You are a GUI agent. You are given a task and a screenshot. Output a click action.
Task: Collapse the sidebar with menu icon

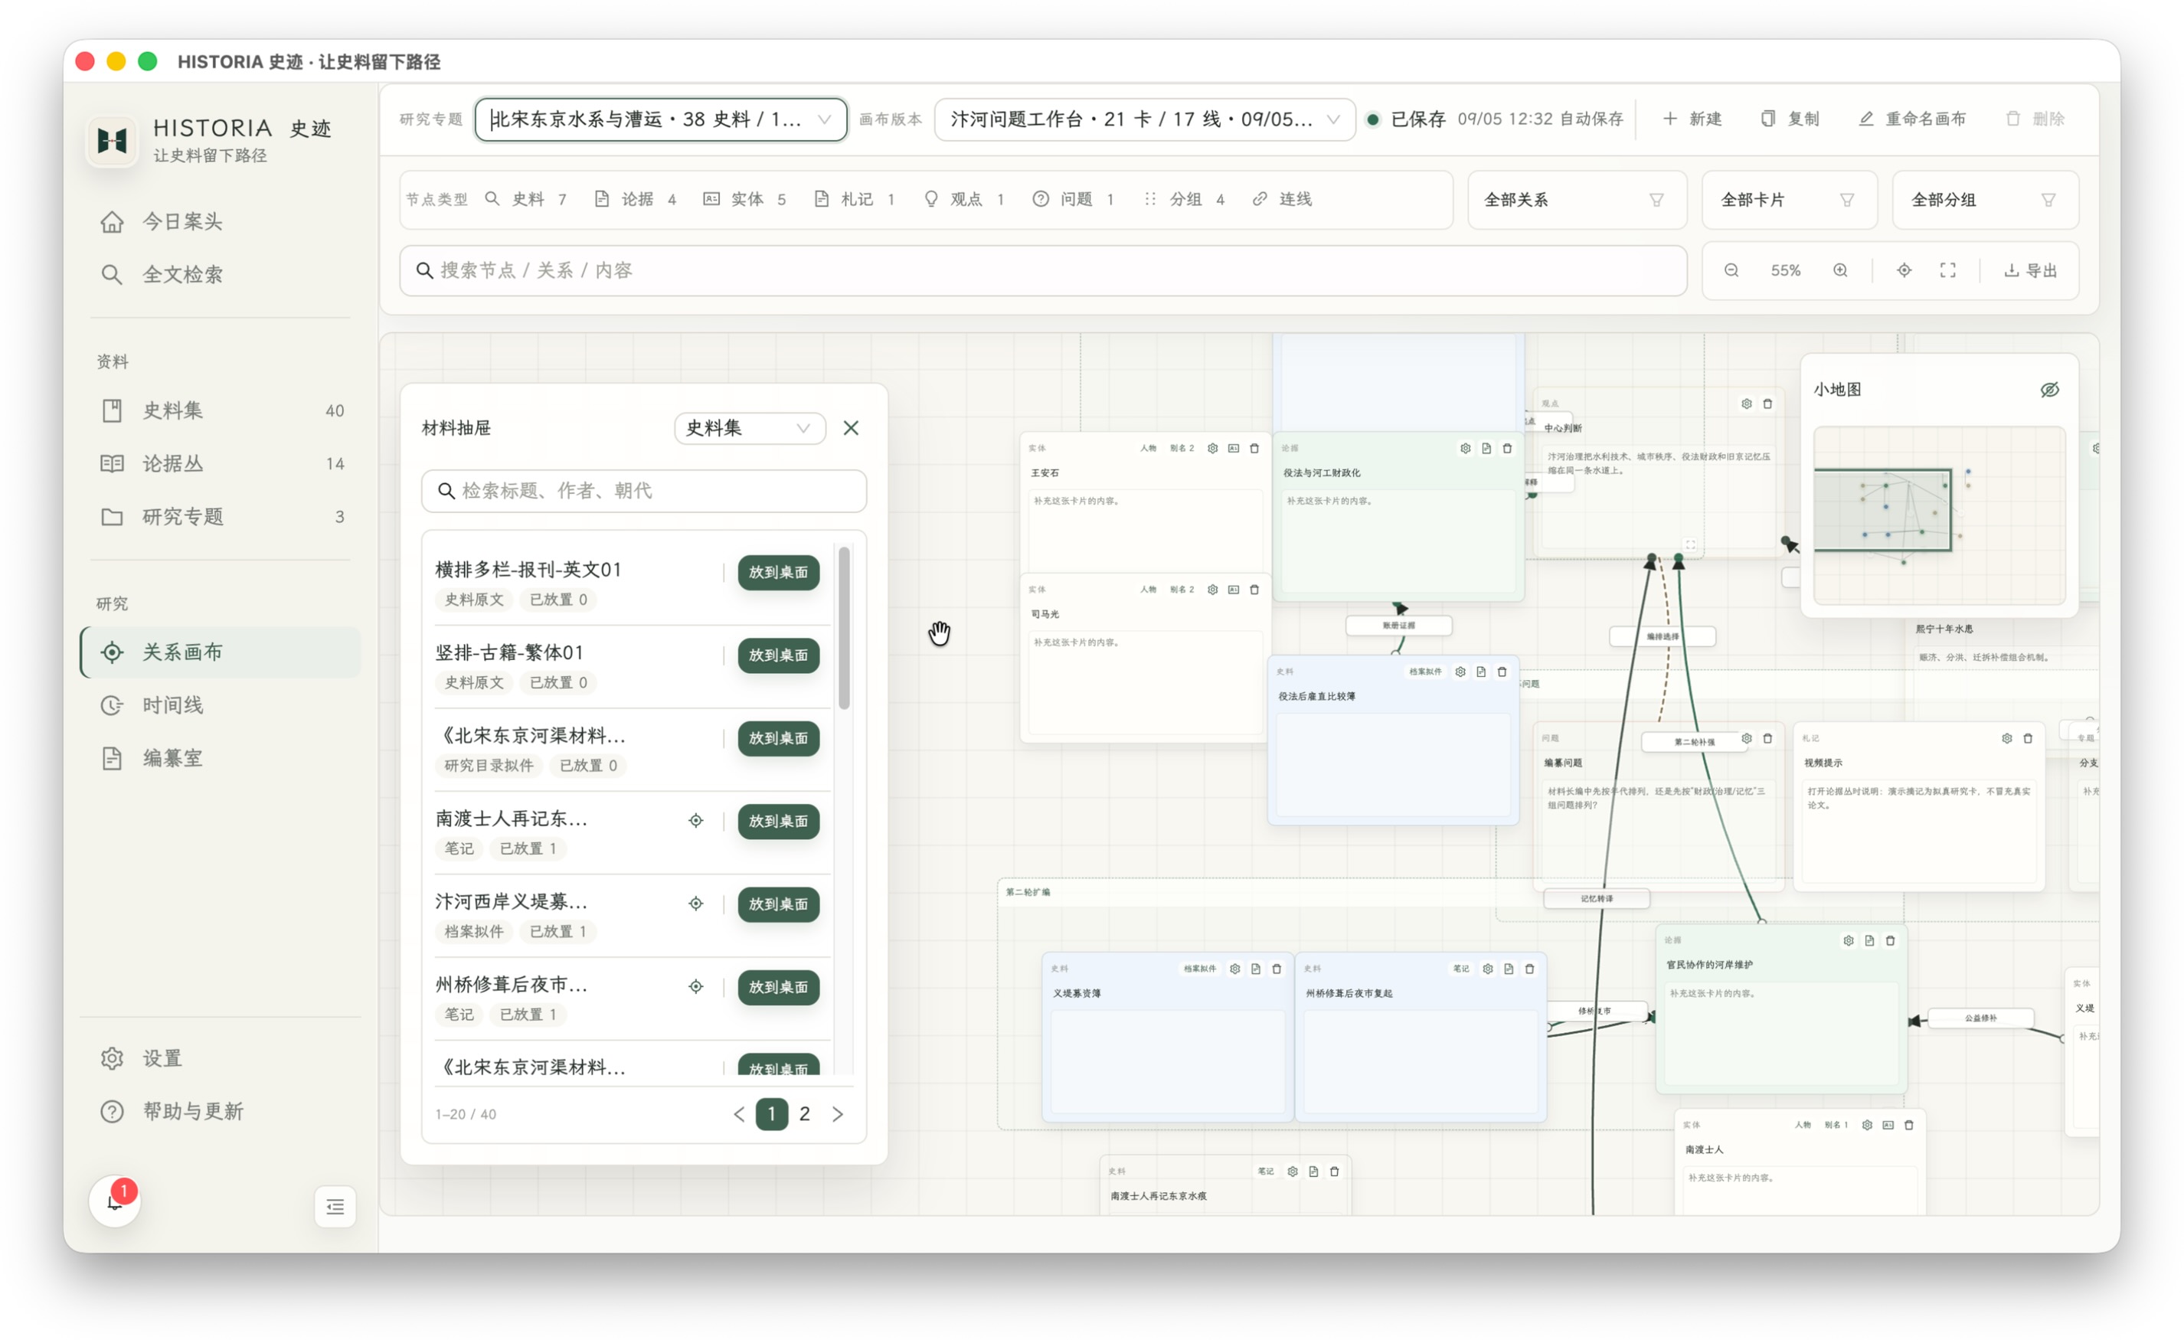coord(335,1207)
